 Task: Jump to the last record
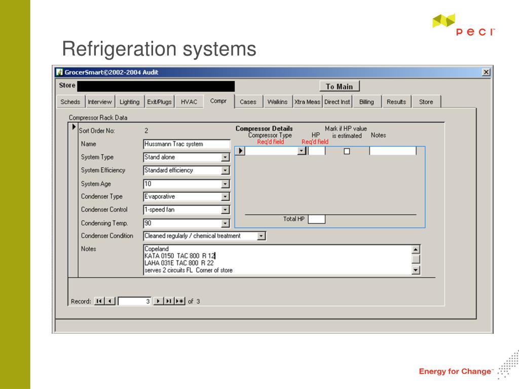(x=168, y=301)
